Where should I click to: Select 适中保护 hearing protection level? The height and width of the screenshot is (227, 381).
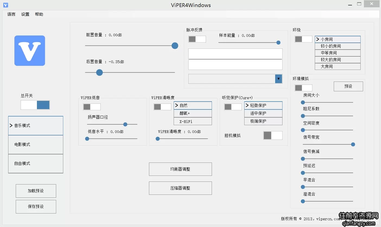(263, 114)
